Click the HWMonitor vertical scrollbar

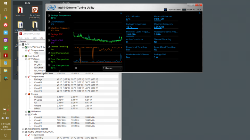pyautogui.click(x=120, y=106)
